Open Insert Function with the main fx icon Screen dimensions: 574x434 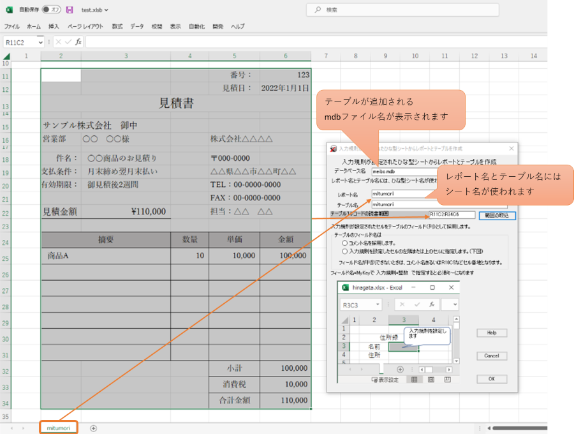pos(78,42)
